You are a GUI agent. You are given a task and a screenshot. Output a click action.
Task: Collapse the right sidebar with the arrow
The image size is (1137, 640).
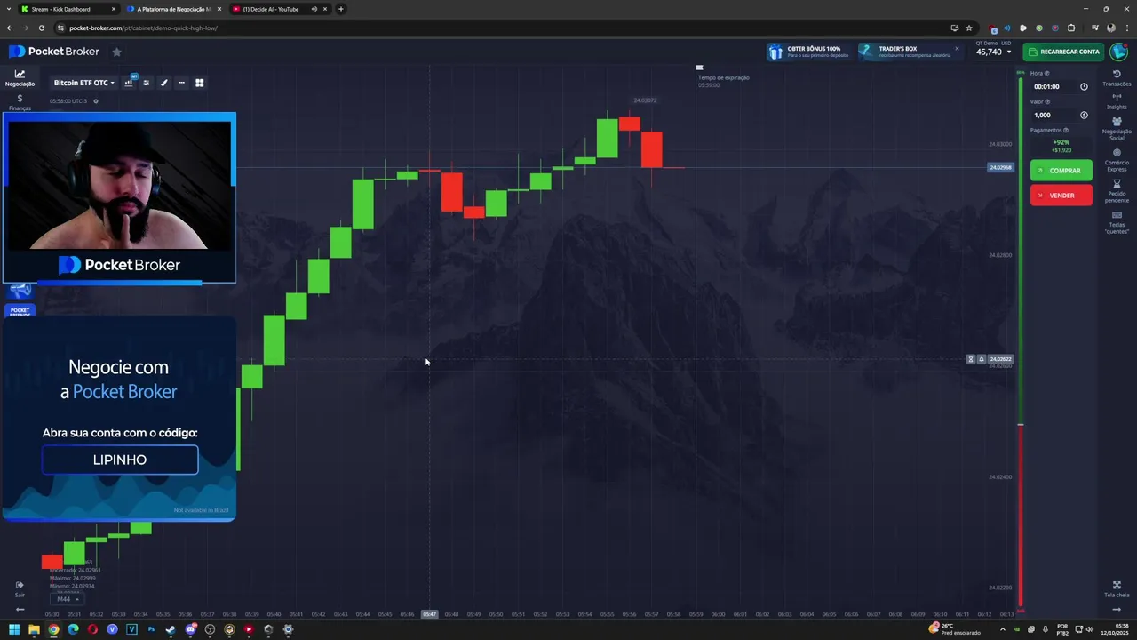point(1117,610)
